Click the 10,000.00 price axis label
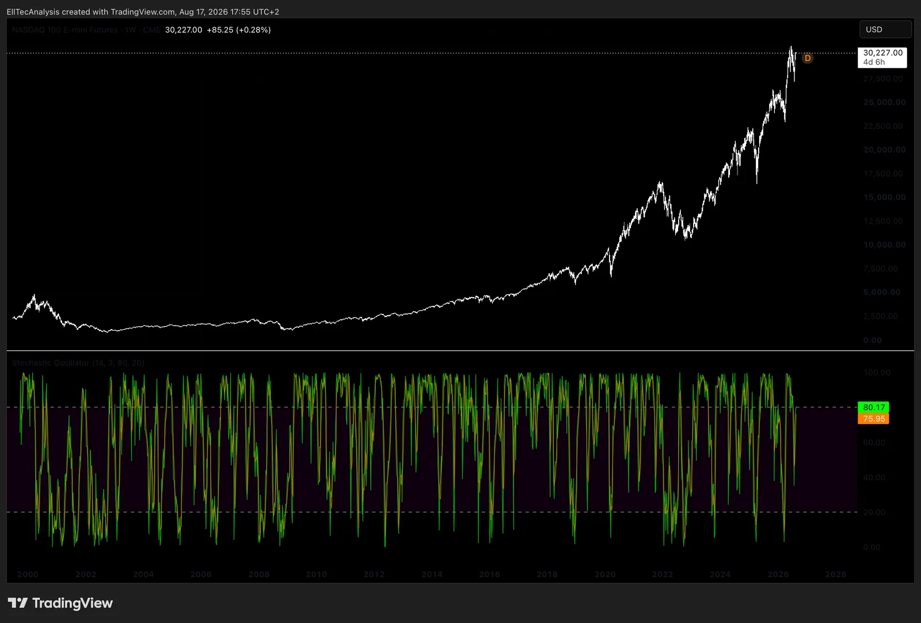Screen dimensions: 921x623 pos(884,244)
